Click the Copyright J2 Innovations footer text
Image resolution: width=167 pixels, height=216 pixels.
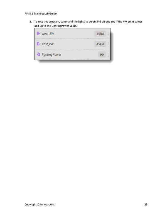point(40,204)
